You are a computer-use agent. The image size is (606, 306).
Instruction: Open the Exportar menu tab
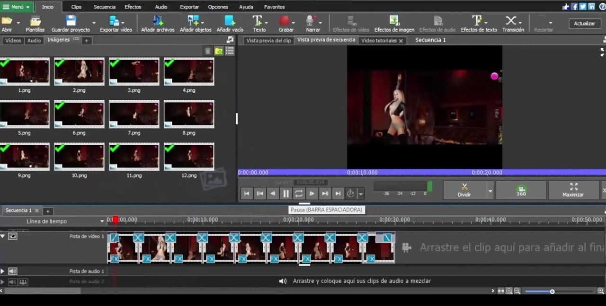(189, 7)
